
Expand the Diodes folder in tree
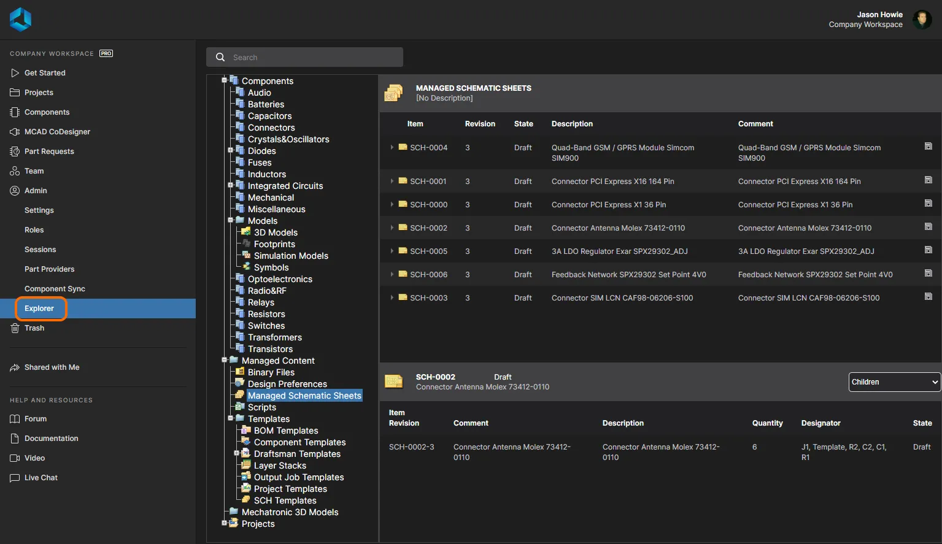231,150
